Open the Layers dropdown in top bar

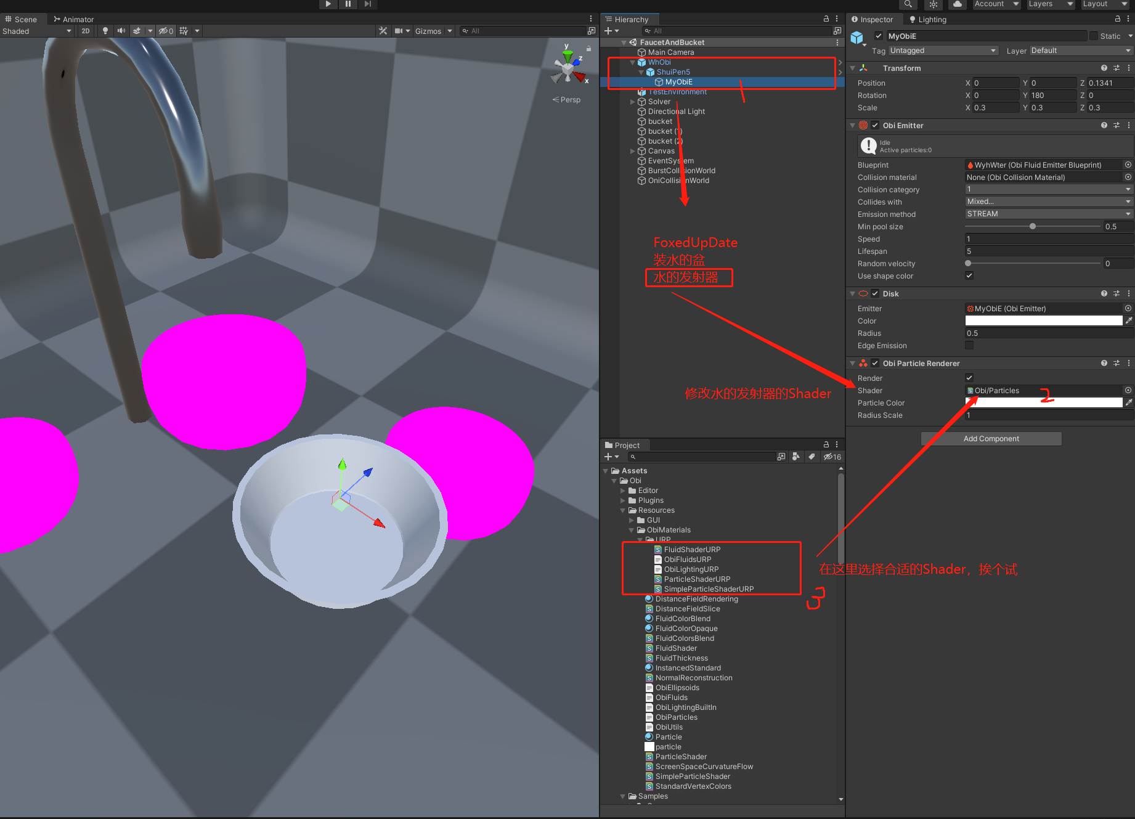(1051, 4)
